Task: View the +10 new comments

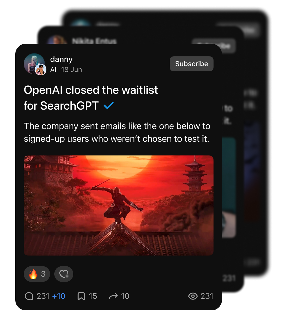Action: click(x=59, y=296)
